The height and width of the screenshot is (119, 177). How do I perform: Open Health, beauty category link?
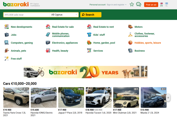click(x=60, y=51)
